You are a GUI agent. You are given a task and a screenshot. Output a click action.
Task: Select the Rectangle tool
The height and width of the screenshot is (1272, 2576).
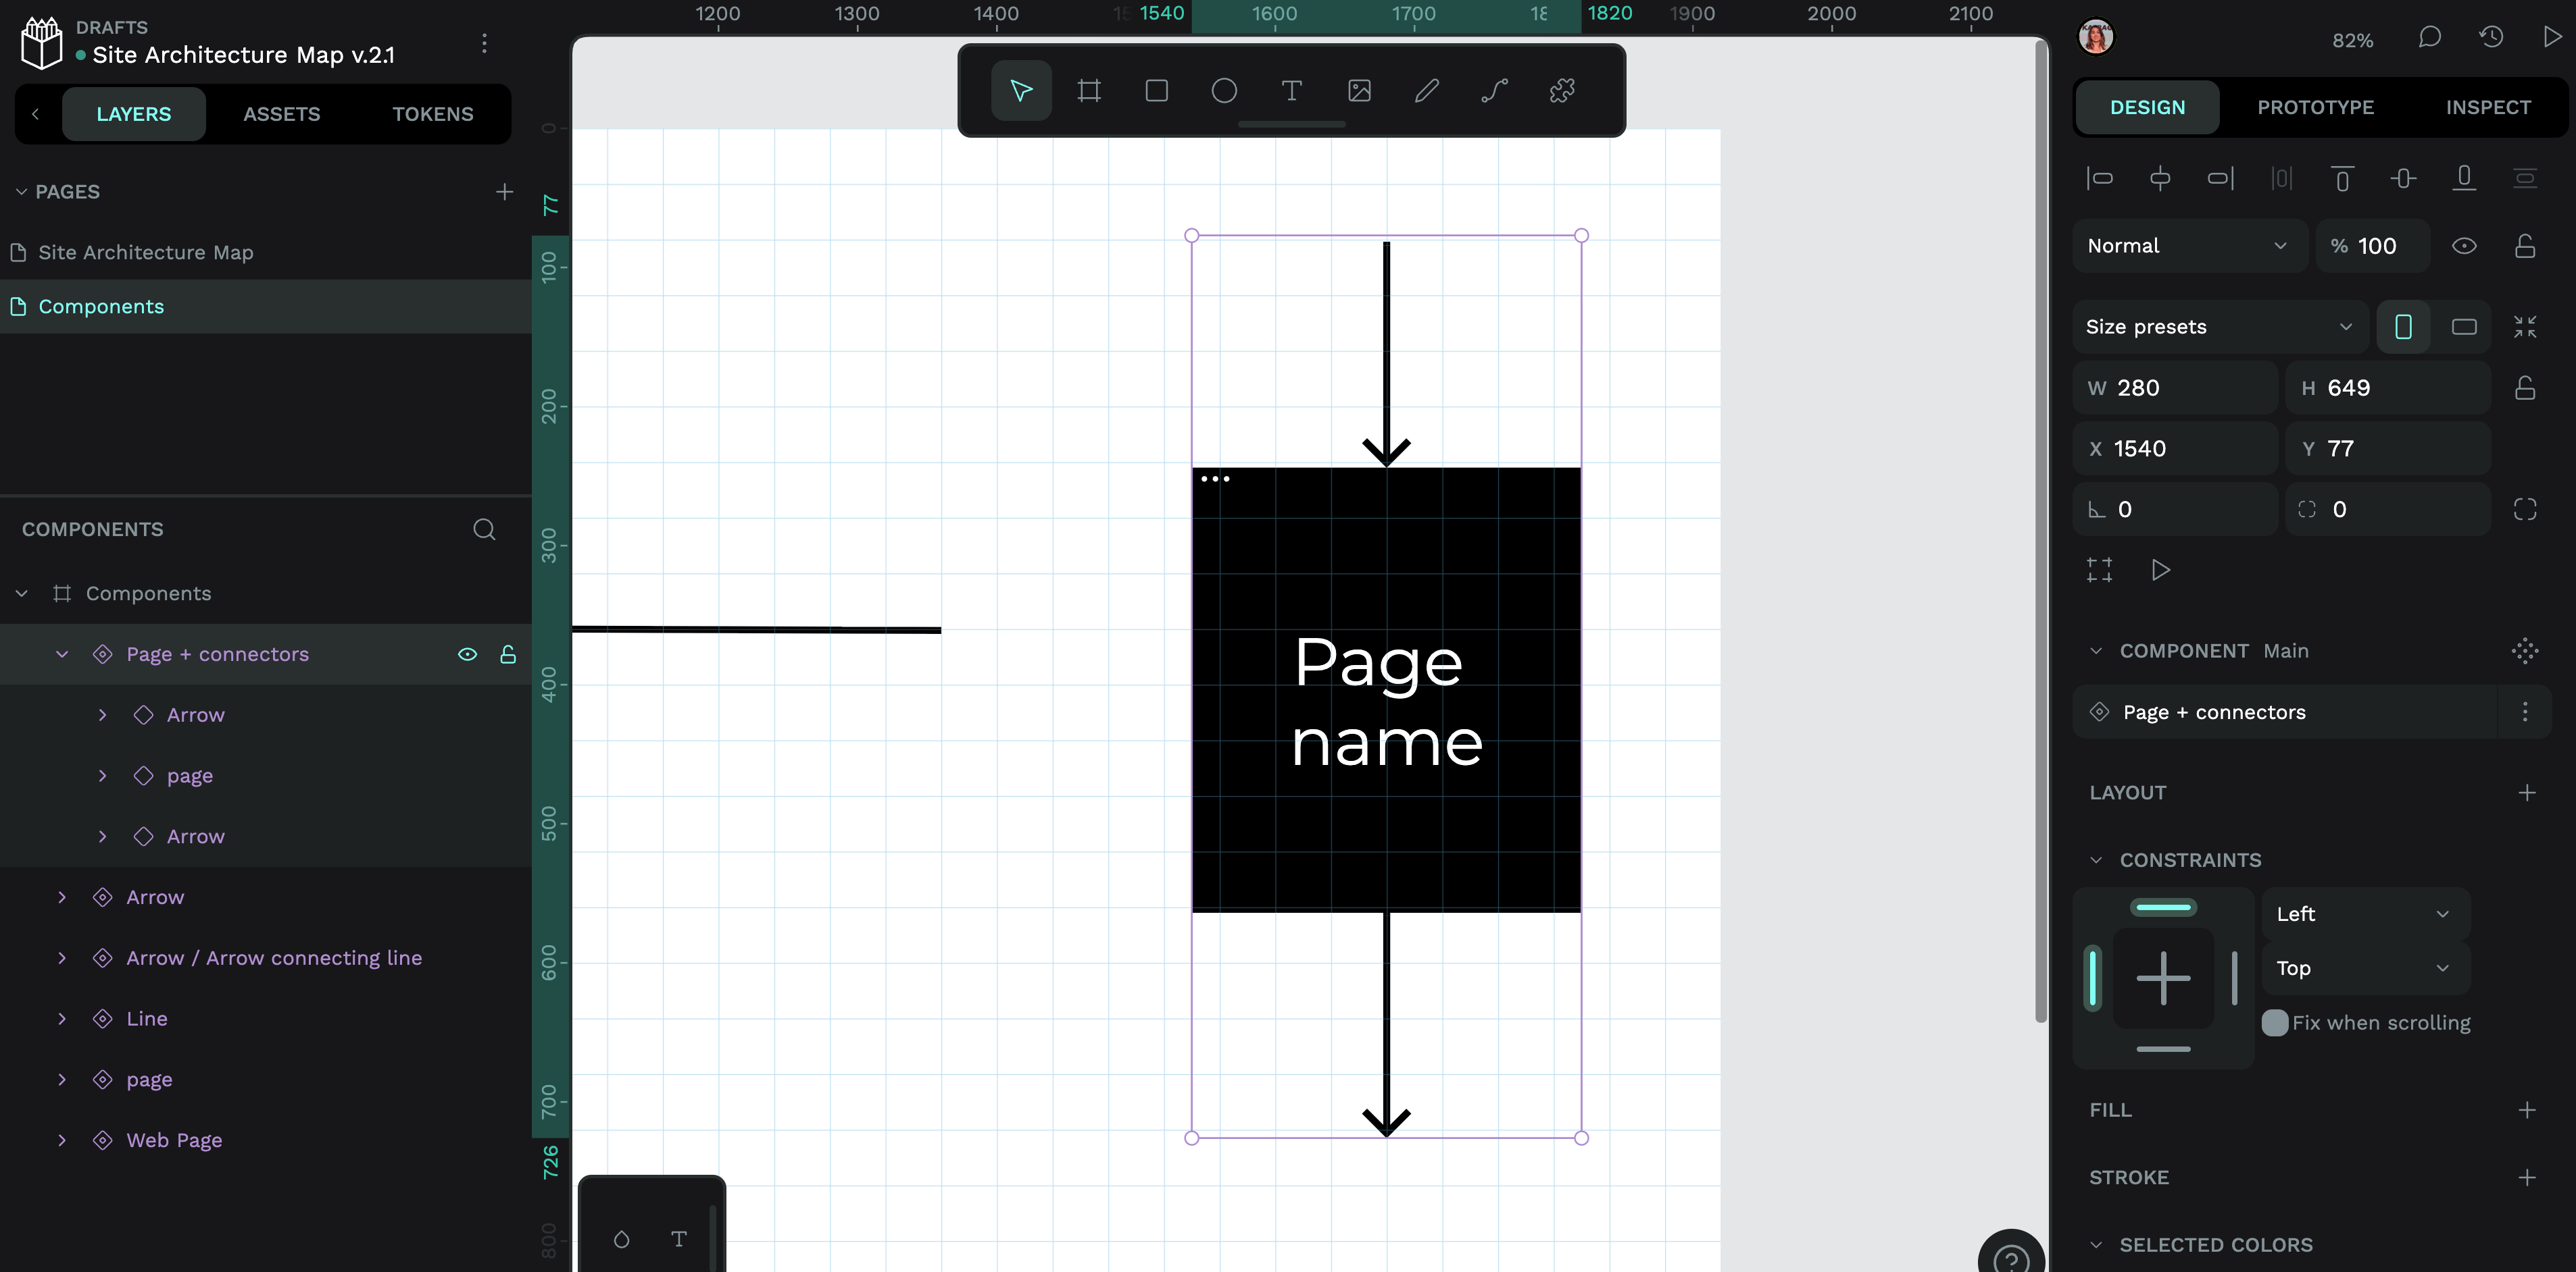click(x=1156, y=91)
